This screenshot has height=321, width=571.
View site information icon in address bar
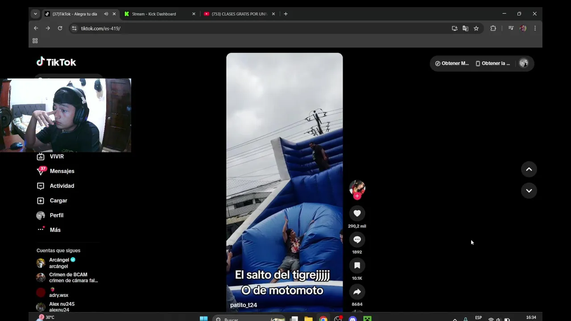74,28
